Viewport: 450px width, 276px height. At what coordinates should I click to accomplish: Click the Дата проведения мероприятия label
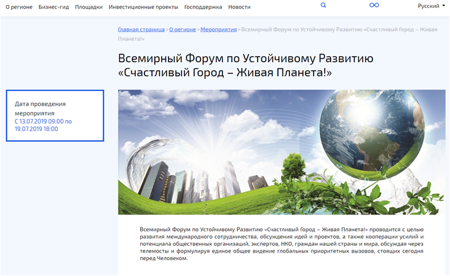coord(40,108)
